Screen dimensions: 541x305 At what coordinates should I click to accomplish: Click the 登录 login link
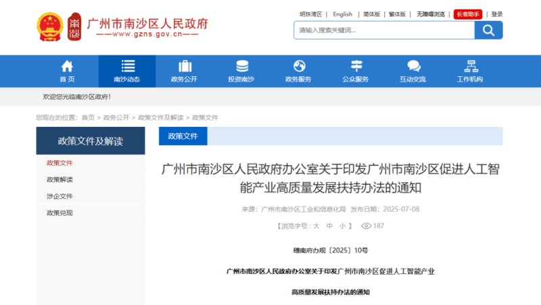point(497,13)
